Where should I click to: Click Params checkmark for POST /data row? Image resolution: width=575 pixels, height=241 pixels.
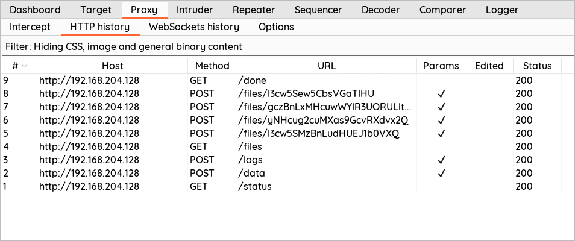coord(441,173)
